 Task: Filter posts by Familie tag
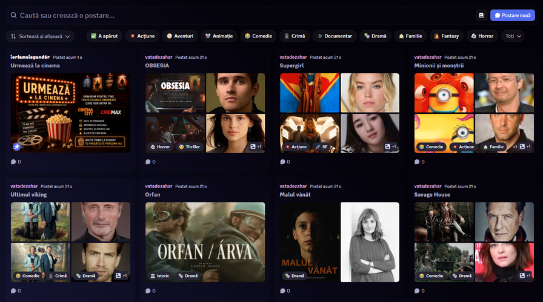(410, 36)
